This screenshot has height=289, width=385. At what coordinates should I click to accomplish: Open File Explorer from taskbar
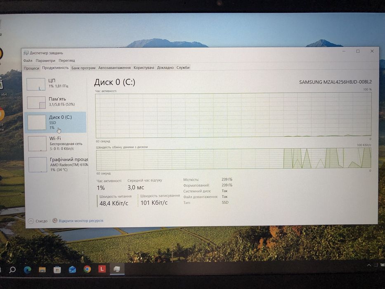pos(42,270)
